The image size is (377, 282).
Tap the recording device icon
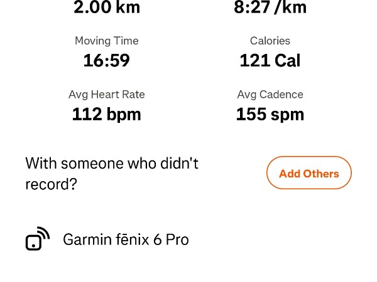point(37,239)
